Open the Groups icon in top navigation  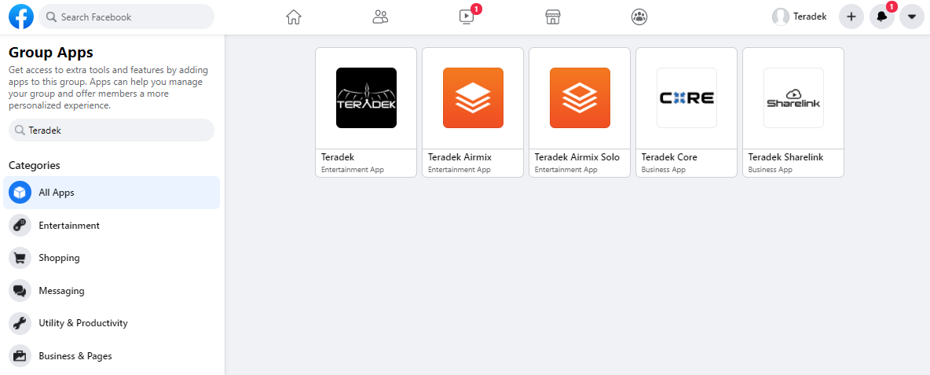pos(639,17)
